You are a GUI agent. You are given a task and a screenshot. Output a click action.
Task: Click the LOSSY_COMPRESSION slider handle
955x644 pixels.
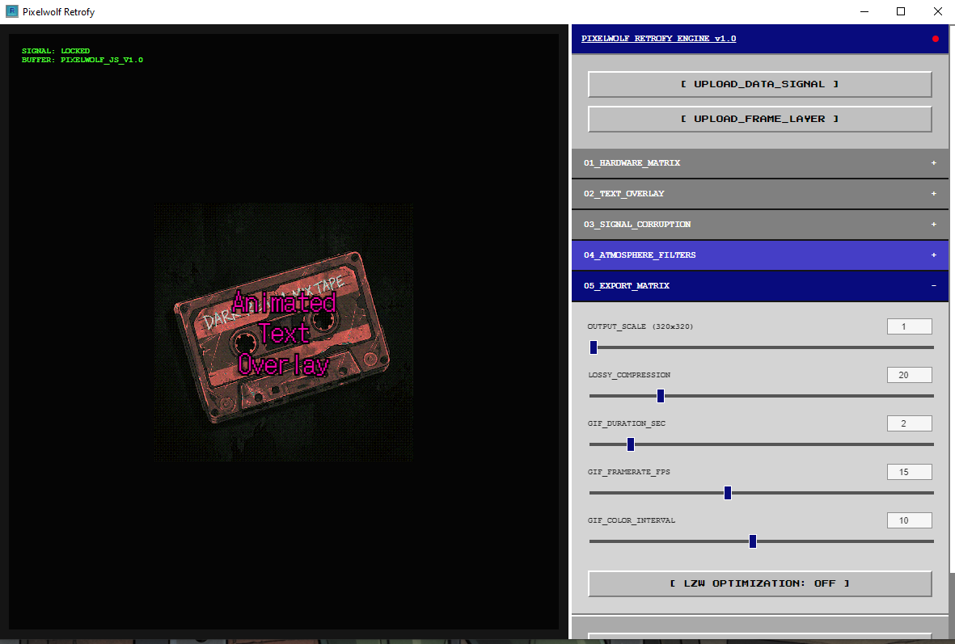pos(660,396)
